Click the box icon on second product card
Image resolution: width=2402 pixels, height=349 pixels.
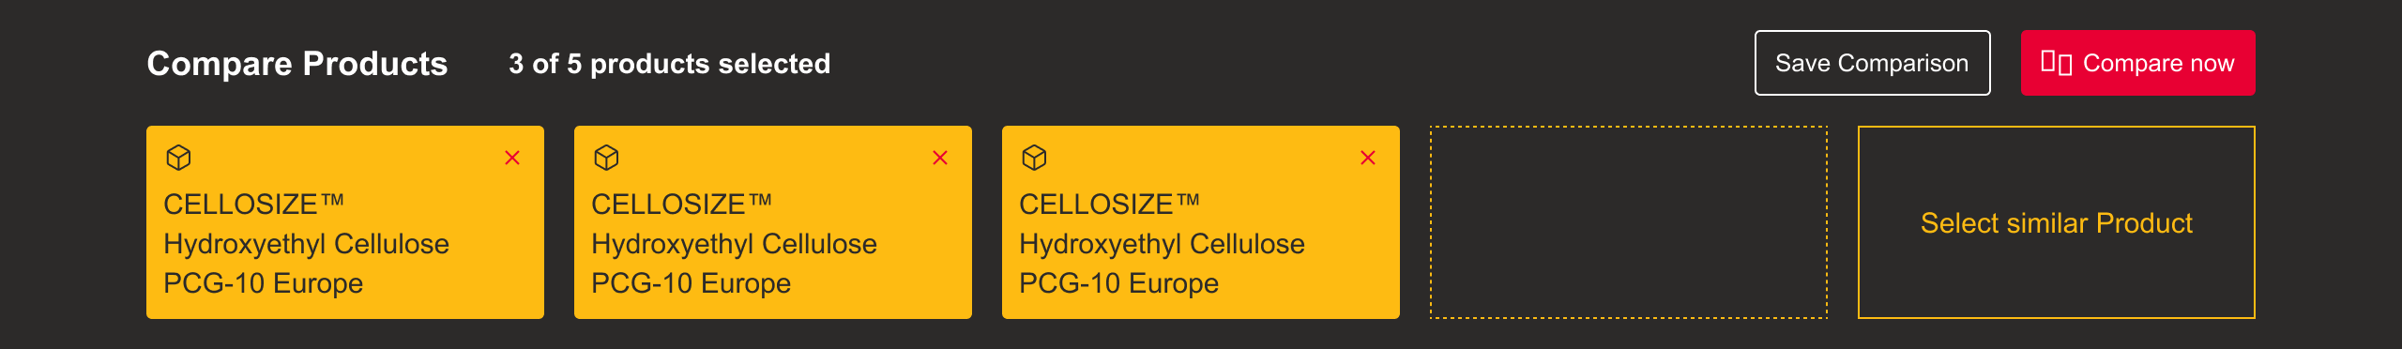tap(606, 158)
